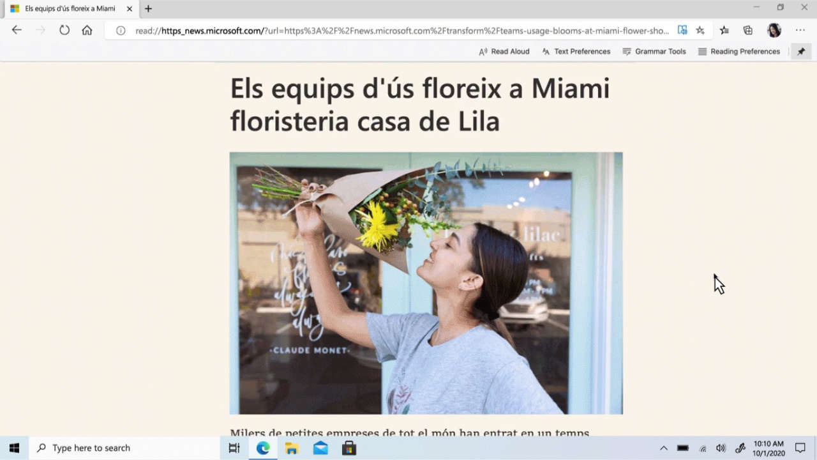Check battery status in system tray
The width and height of the screenshot is (817, 460).
tap(683, 448)
